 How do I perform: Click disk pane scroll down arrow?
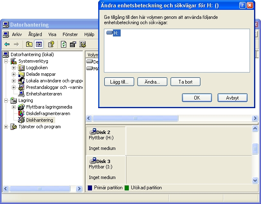[x=255, y=180]
